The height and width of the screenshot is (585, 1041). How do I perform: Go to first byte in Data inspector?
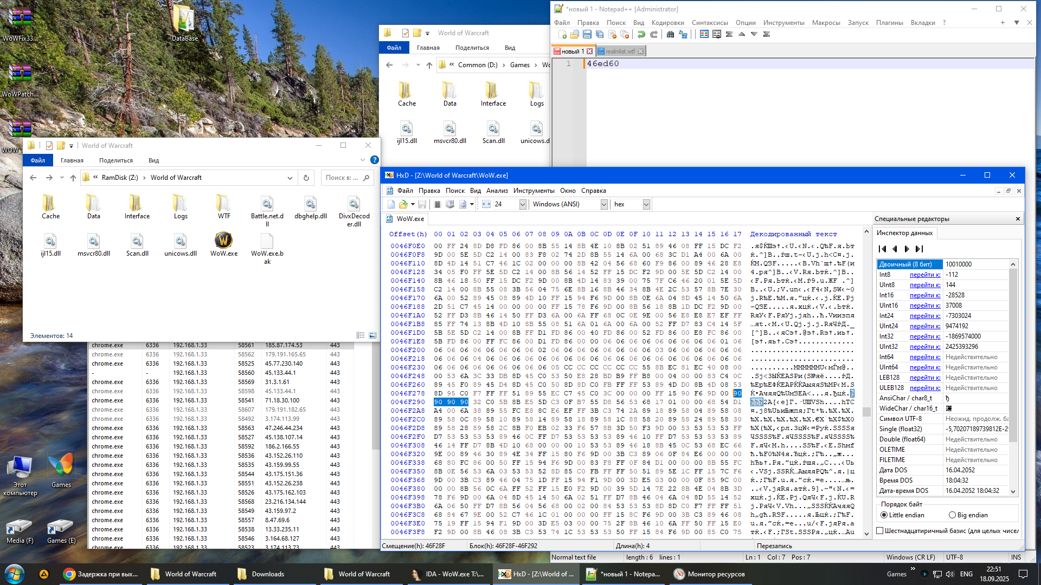click(x=882, y=249)
